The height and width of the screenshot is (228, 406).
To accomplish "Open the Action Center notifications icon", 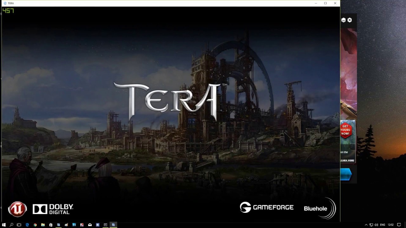I will tap(399, 225).
